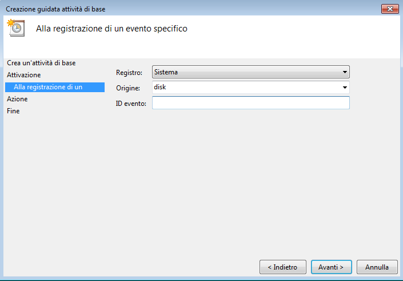Select the Attivazione step in sidebar

[x=24, y=75]
